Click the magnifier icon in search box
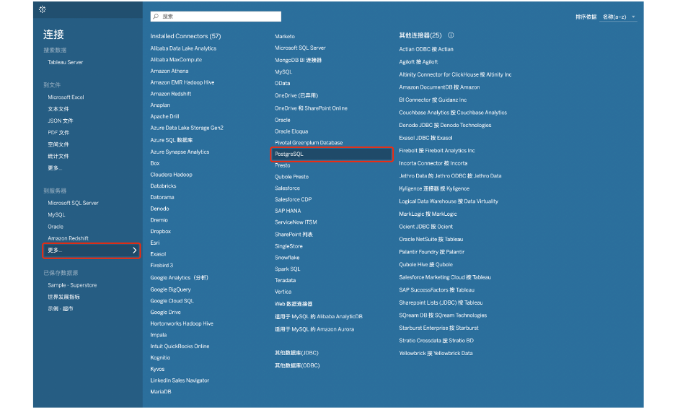Viewport: 675px width, 410px height. click(156, 16)
